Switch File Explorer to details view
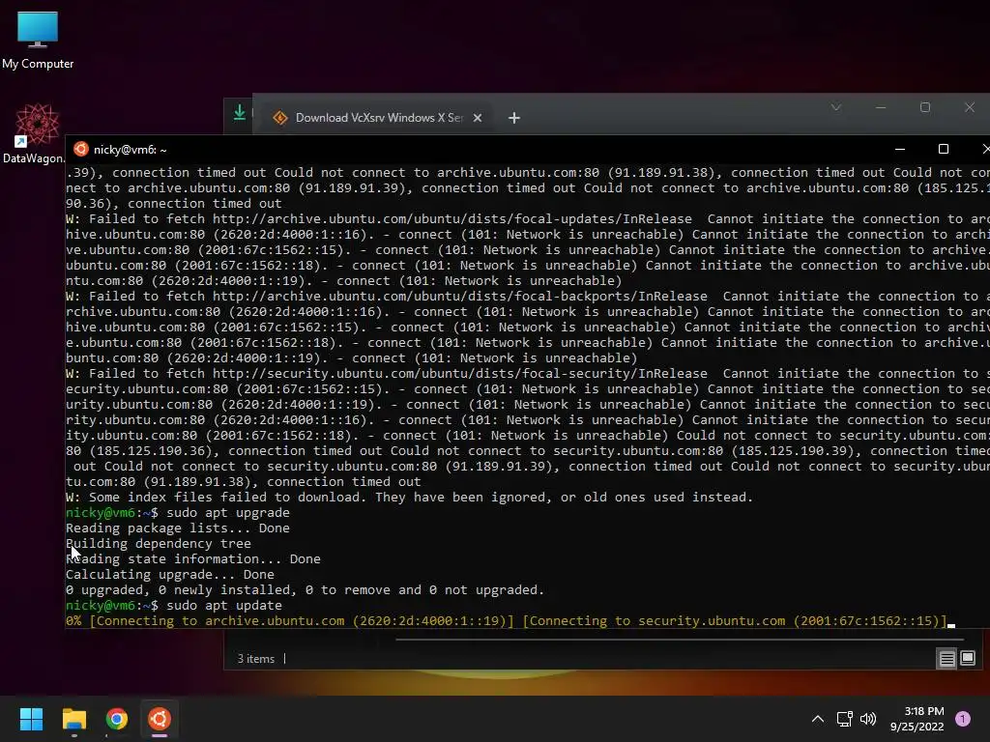Screen dimensions: 990x742 [x=947, y=659]
